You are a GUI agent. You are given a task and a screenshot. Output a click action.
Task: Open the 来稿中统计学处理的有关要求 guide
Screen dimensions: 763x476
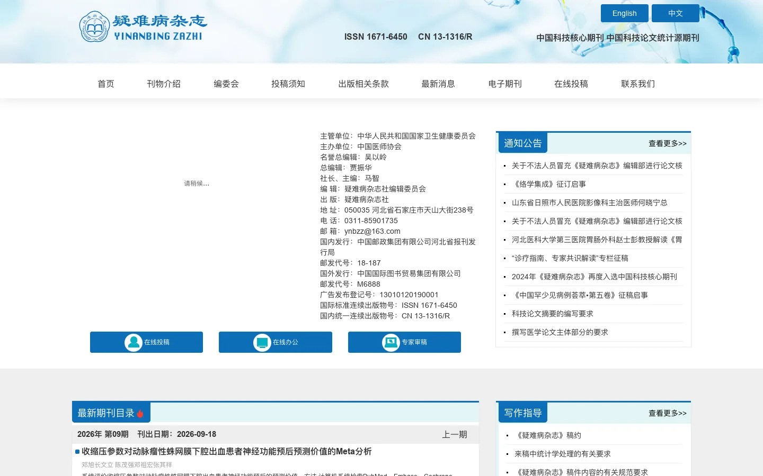[563, 454]
